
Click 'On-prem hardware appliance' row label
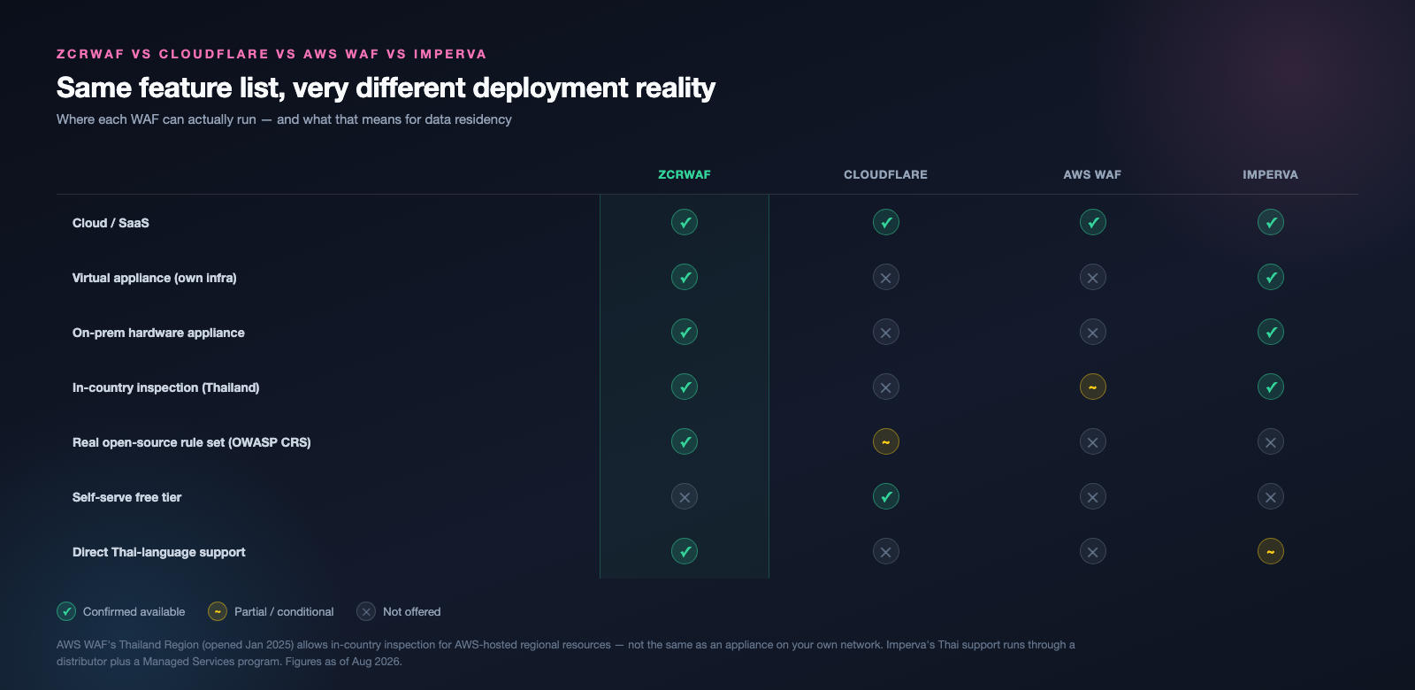tap(158, 333)
